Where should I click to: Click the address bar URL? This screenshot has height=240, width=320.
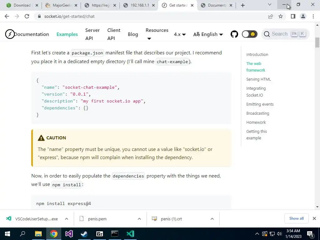[69, 16]
